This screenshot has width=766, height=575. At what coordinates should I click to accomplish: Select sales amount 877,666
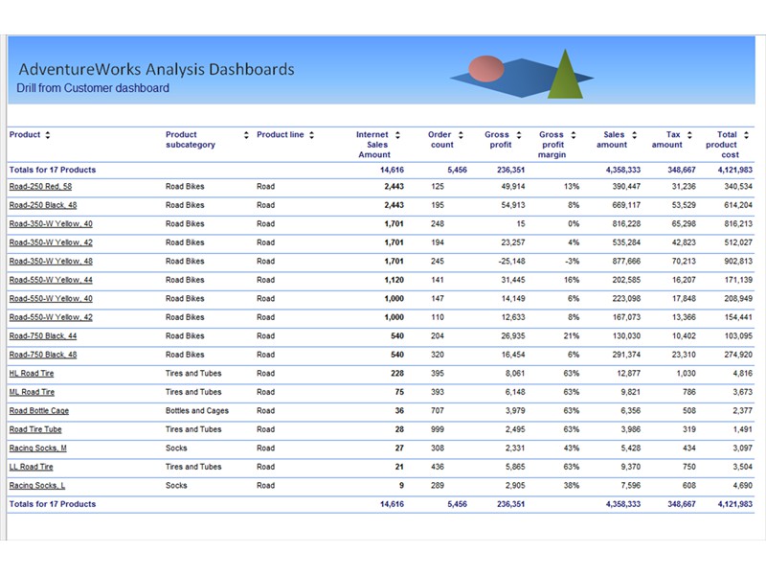click(626, 261)
